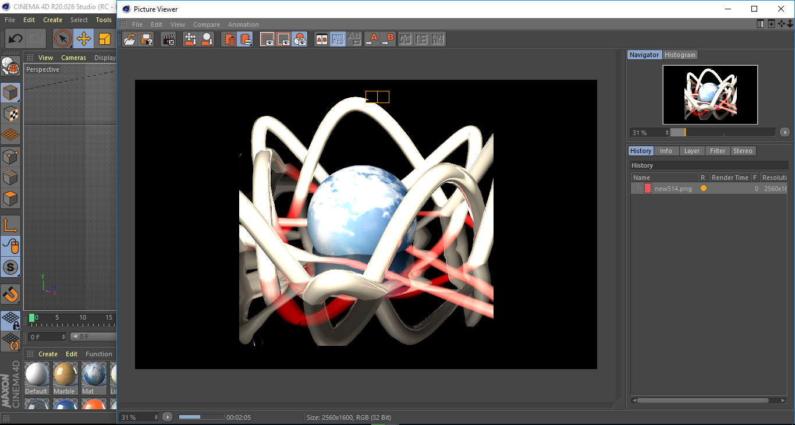
Task: Select Polygons mode cube icon
Action: 10,199
